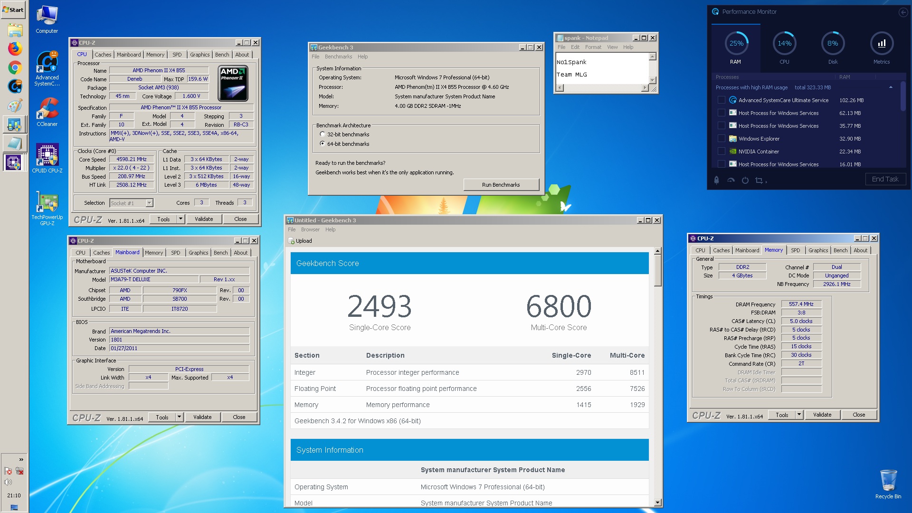Open Graphics tab in Memory CPU-Z window

pos(818,250)
